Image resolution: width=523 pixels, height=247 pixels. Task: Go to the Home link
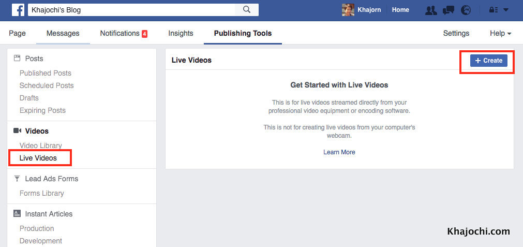pos(400,10)
